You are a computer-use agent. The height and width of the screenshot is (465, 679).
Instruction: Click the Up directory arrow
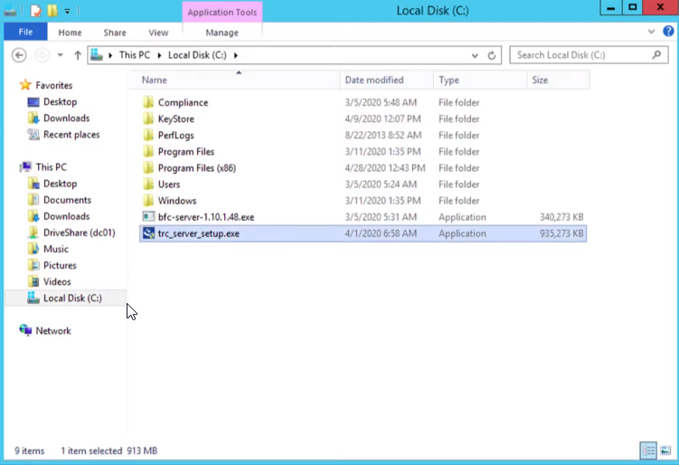click(x=78, y=55)
